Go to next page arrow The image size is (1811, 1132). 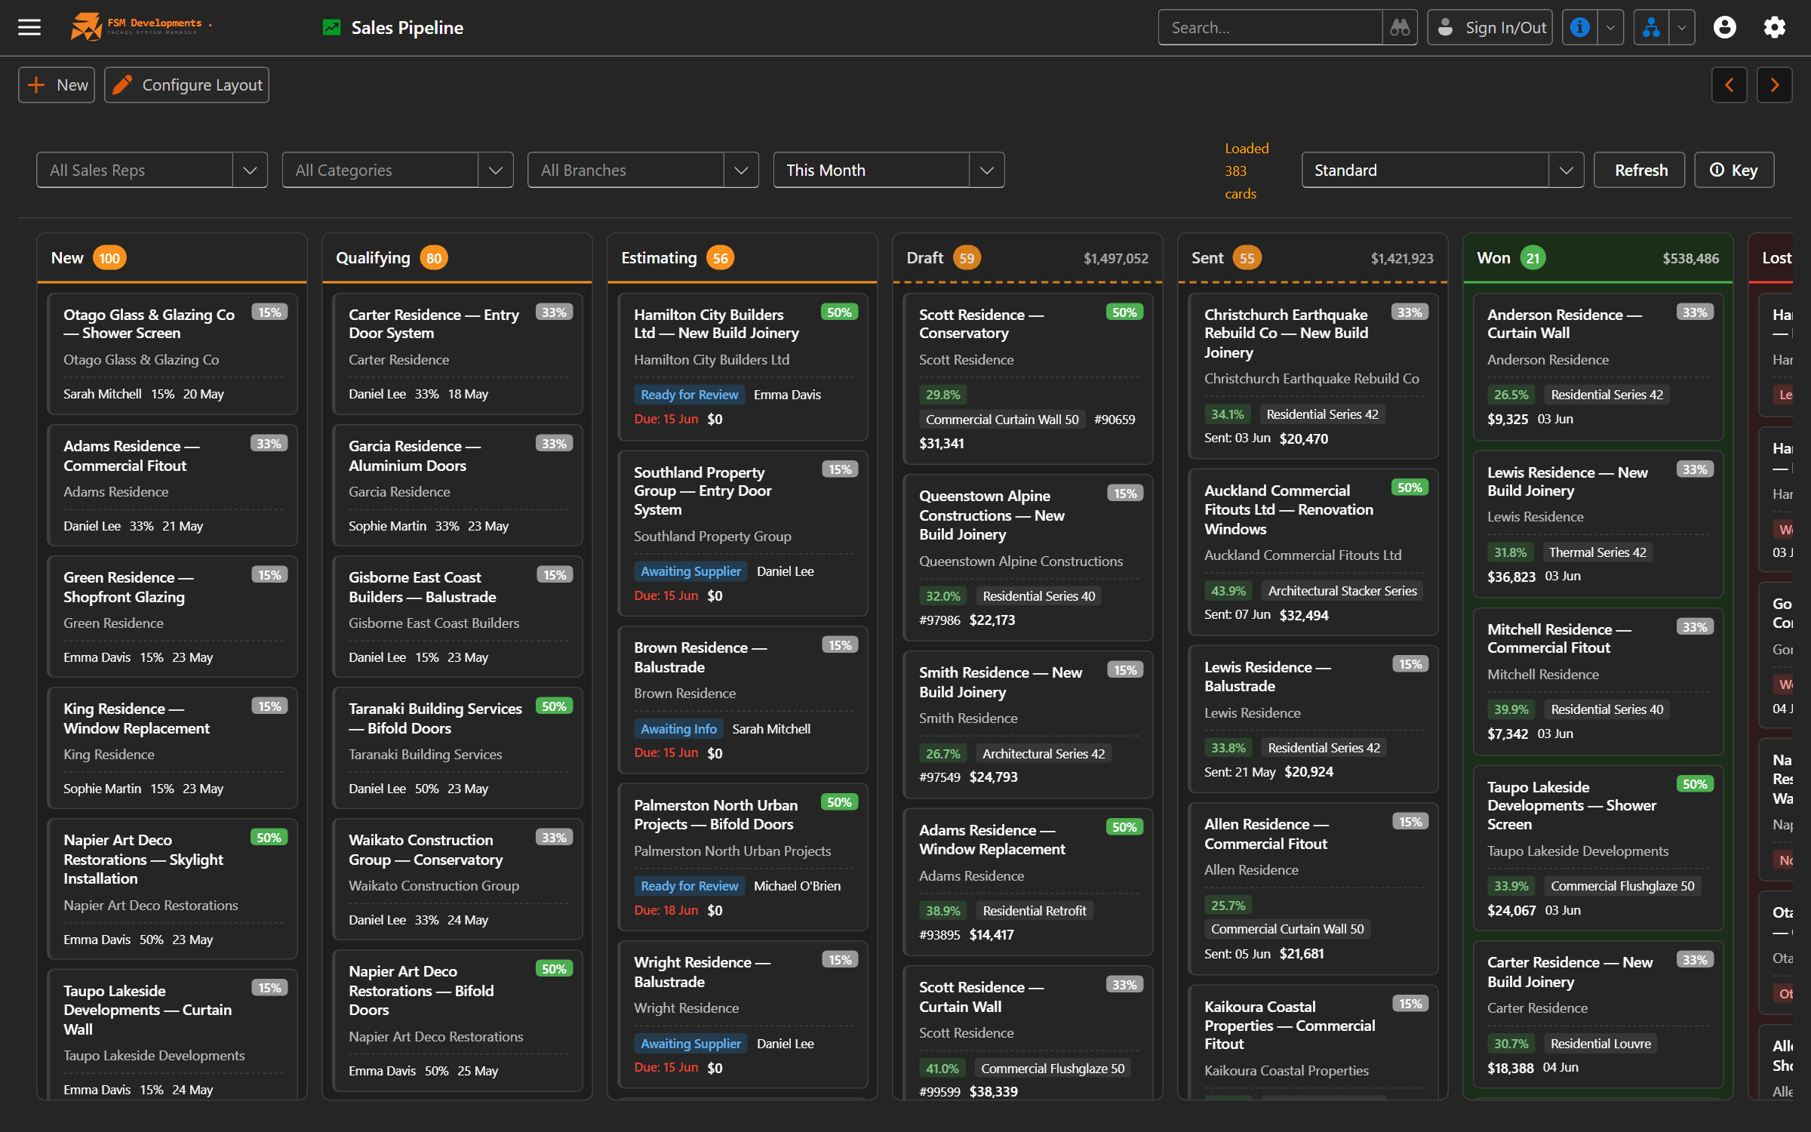[1775, 85]
